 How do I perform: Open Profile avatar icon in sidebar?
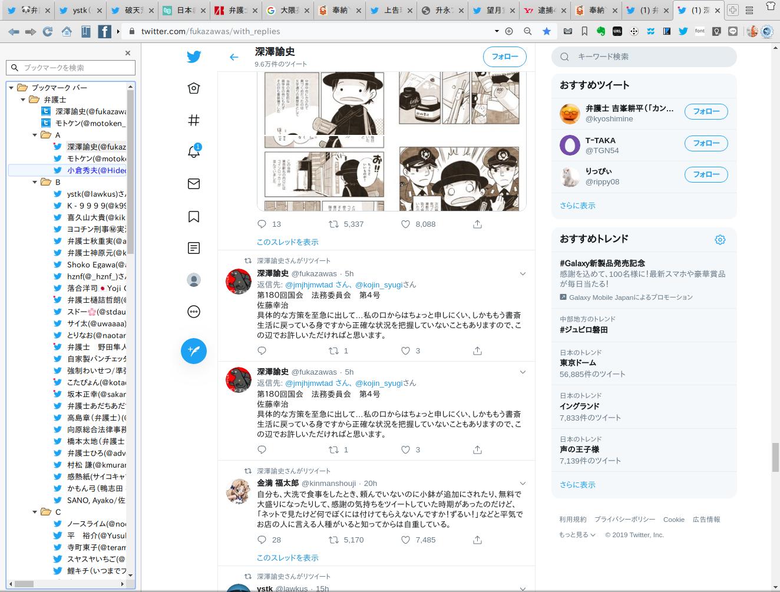tap(194, 280)
